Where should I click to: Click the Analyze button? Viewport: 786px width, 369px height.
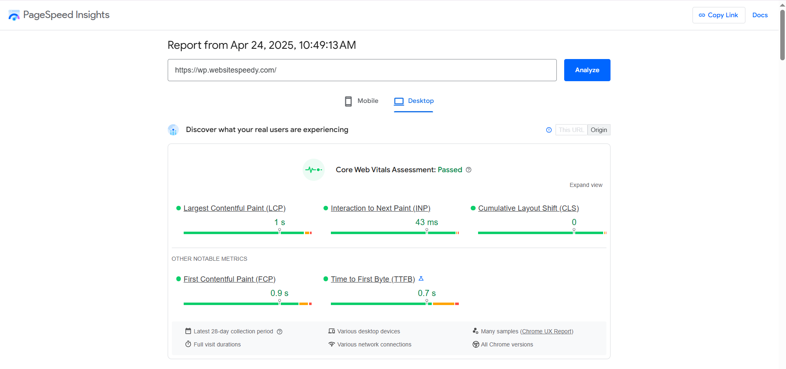(587, 70)
